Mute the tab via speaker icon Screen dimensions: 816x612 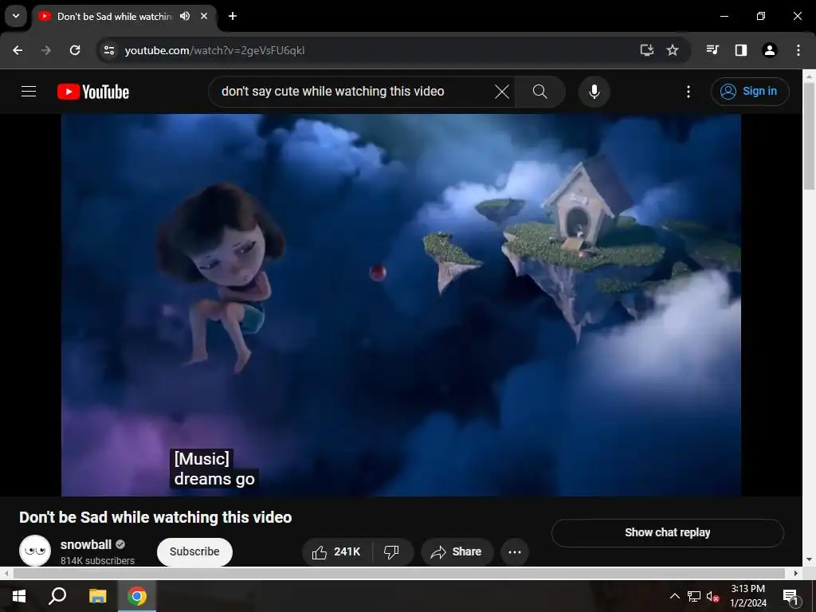click(x=185, y=16)
